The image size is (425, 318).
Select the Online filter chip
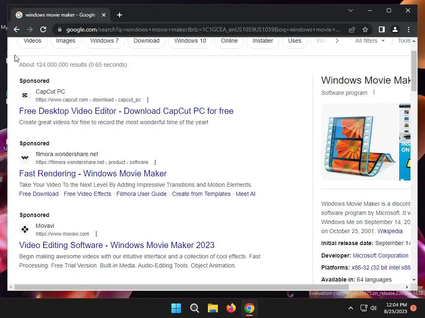coord(229,41)
